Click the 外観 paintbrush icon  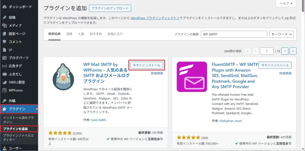pyautogui.click(x=4, y=101)
